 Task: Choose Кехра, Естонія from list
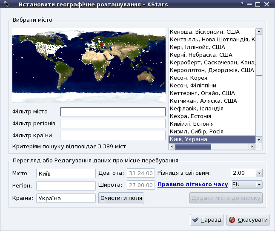[x=212, y=116]
